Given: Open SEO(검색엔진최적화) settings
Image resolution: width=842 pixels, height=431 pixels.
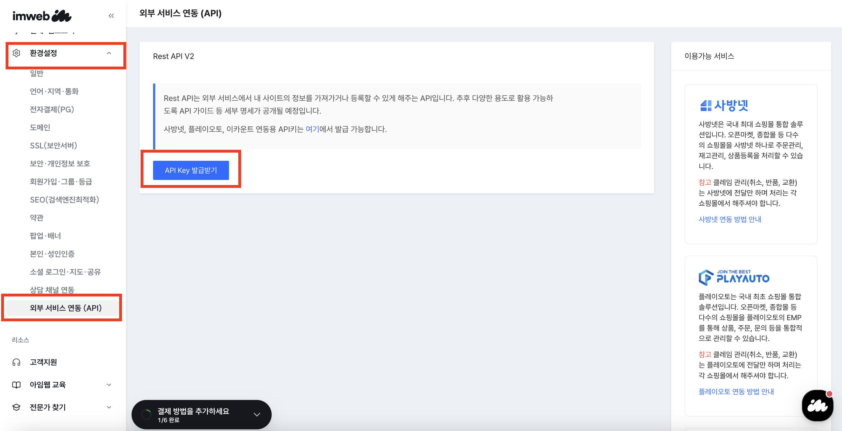Looking at the screenshot, I should click(x=64, y=199).
